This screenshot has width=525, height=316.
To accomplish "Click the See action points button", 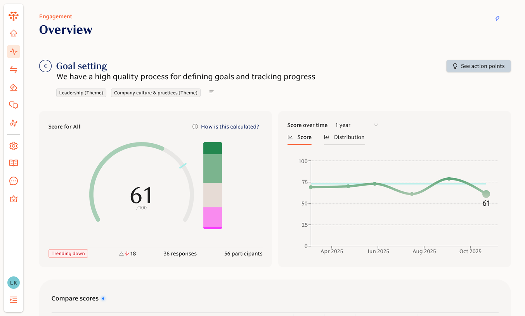I will coord(478,66).
